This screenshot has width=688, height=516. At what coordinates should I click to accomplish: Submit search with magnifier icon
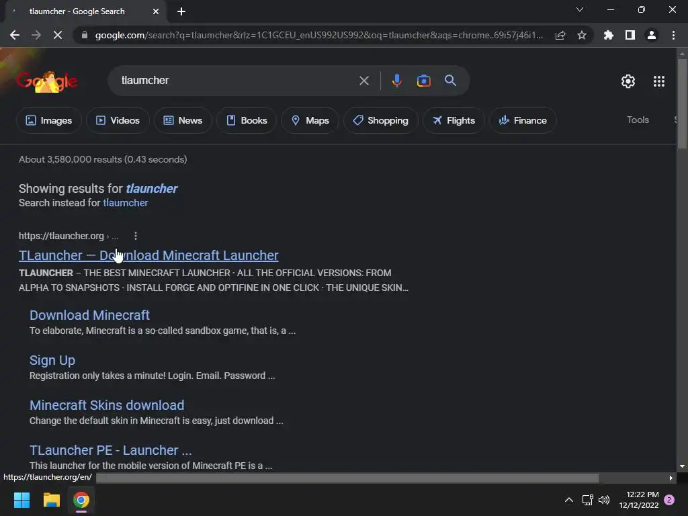[450, 81]
